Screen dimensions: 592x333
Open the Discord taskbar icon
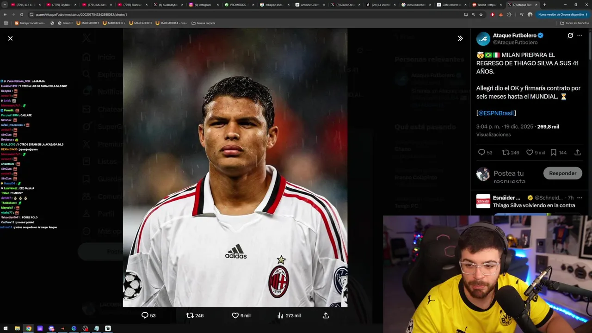pos(51,328)
